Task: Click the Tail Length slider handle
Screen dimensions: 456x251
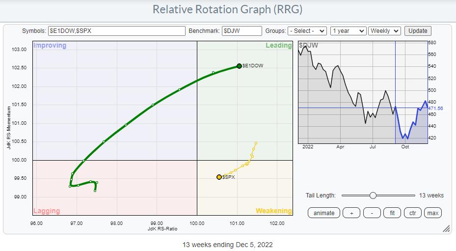Action: click(373, 195)
